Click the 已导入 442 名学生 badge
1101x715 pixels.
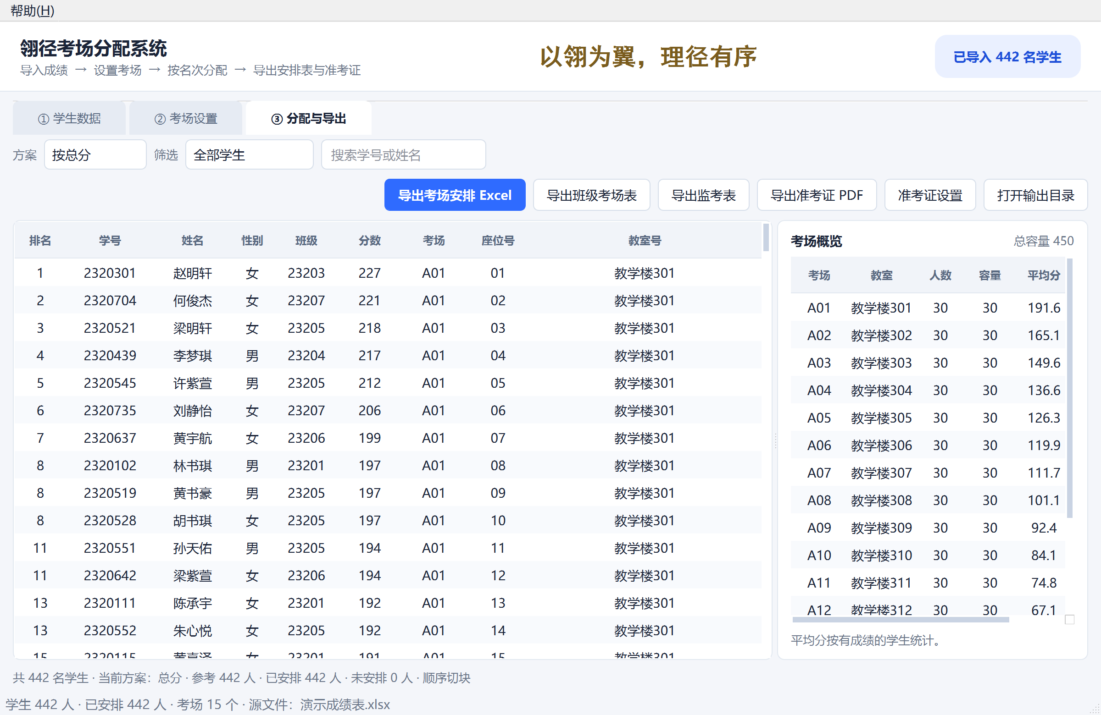[1007, 57]
